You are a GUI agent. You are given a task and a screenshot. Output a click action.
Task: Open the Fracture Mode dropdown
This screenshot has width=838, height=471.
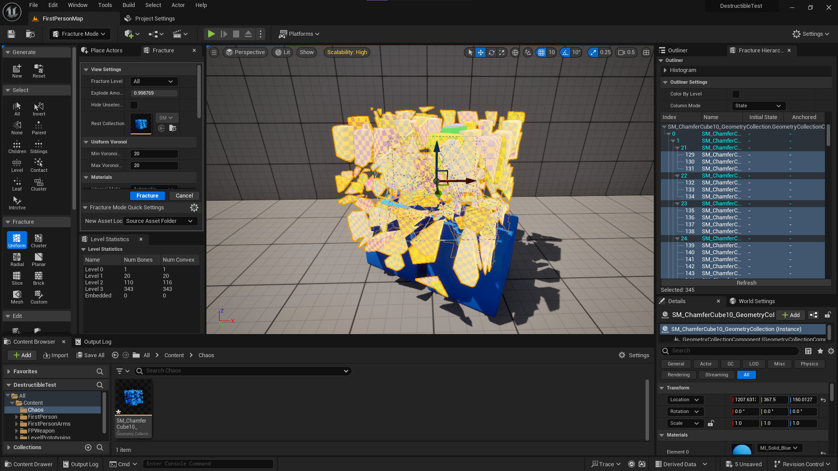point(79,34)
